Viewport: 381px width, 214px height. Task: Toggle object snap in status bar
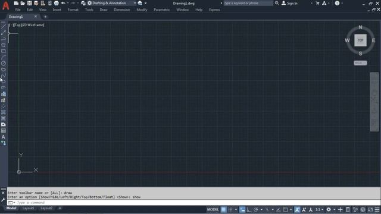point(285,210)
